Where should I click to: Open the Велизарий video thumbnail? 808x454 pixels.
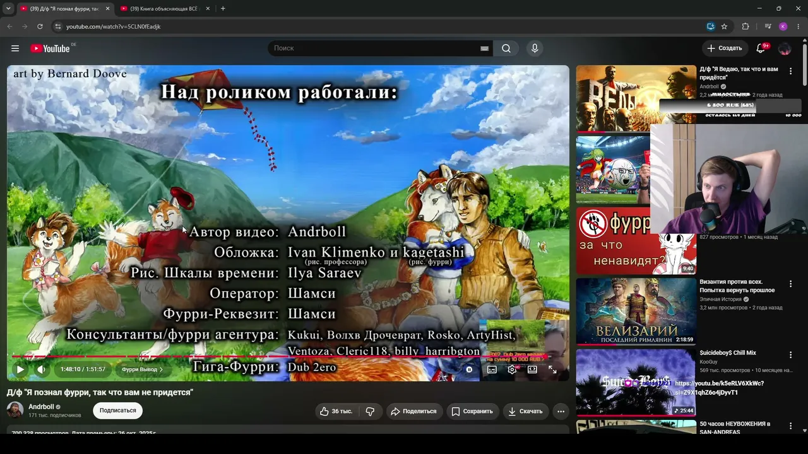point(636,311)
